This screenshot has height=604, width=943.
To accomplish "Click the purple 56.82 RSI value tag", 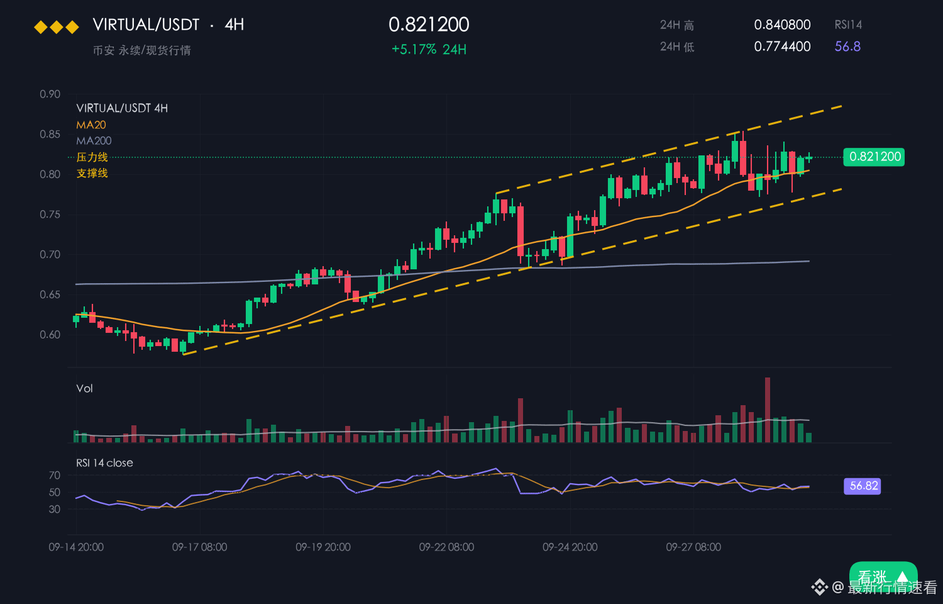I will pos(863,486).
